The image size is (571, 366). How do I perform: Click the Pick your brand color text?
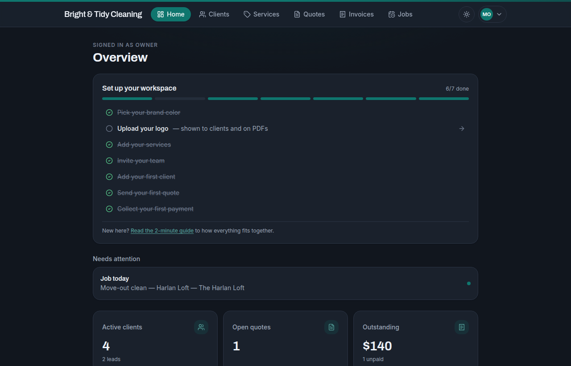pos(149,112)
